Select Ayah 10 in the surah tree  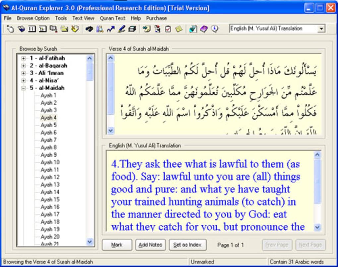pyautogui.click(x=50, y=162)
